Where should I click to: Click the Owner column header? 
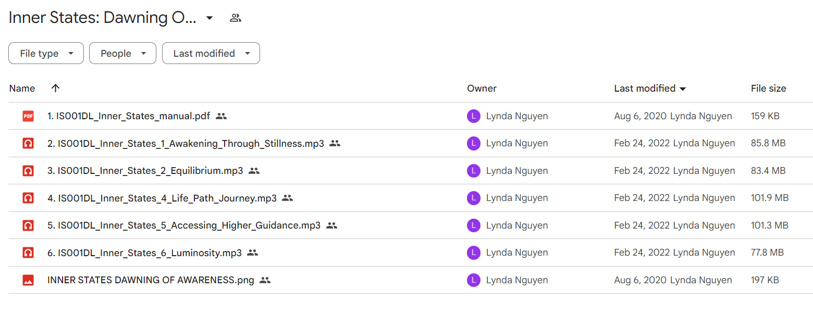coord(482,89)
